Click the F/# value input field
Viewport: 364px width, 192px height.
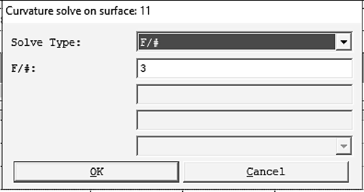244,69
